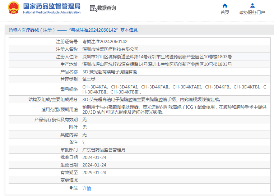Select 无 in 其他内容 row

84,135
